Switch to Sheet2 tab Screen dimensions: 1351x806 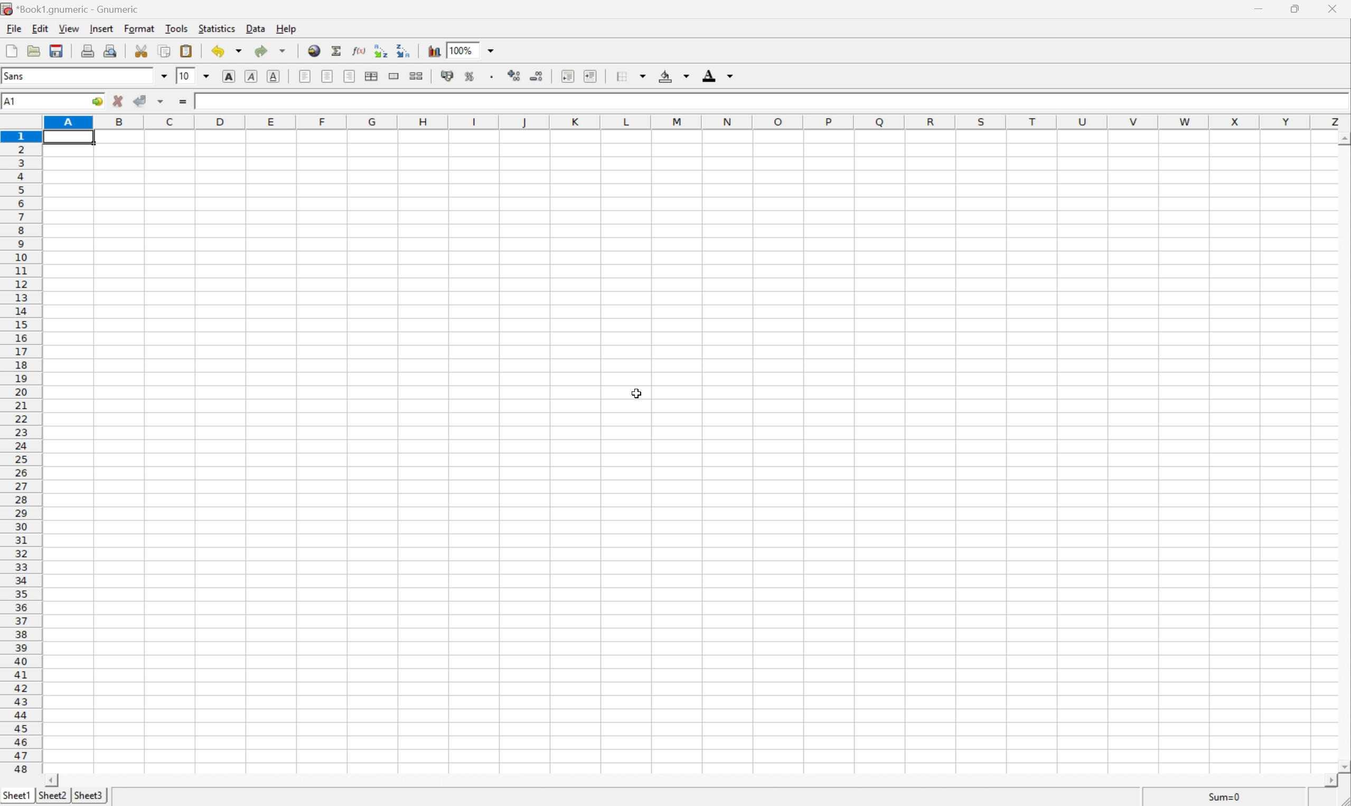point(52,795)
